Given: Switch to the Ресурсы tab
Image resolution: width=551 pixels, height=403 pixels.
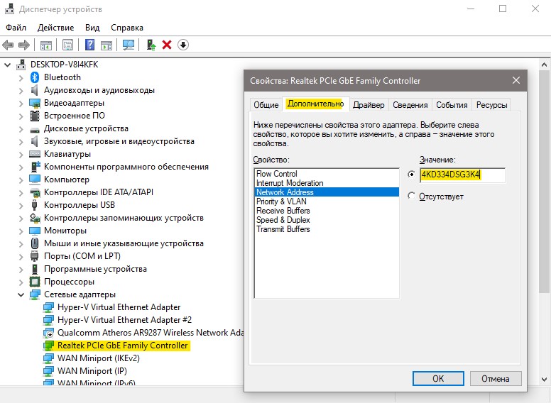Looking at the screenshot, I should point(491,105).
